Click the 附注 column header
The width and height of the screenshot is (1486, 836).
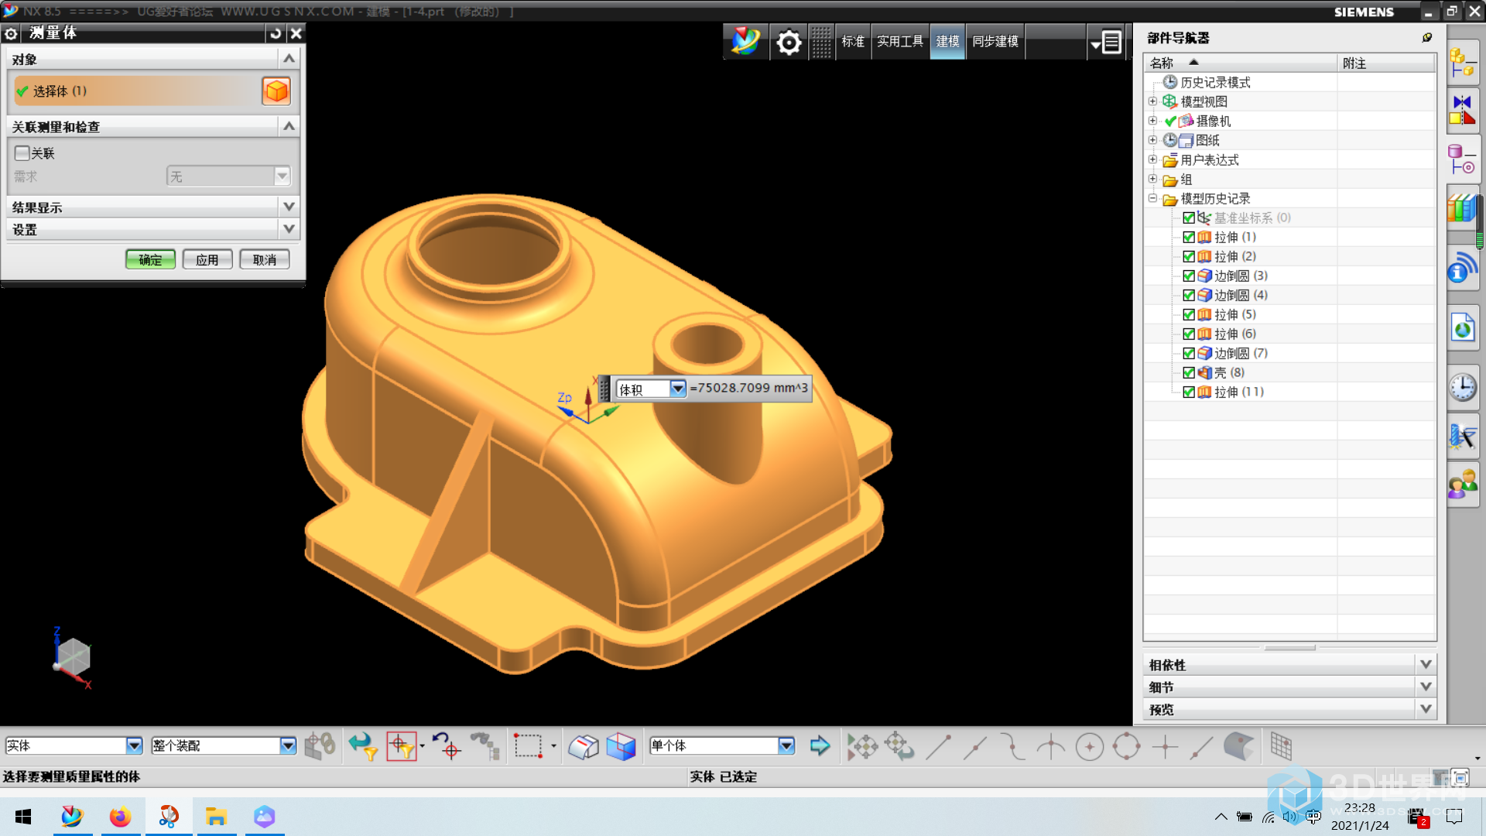coord(1386,63)
